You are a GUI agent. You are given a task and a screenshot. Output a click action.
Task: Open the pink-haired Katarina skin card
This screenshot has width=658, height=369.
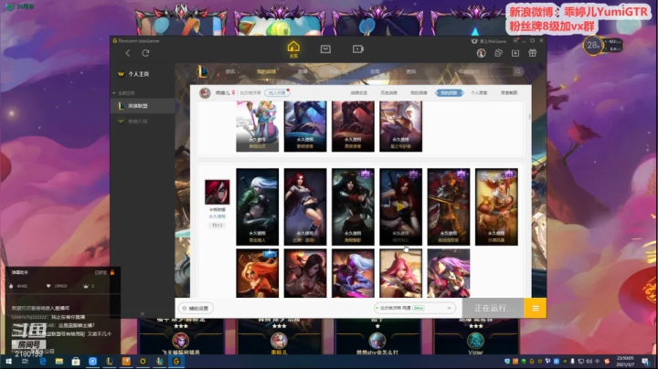click(x=401, y=273)
